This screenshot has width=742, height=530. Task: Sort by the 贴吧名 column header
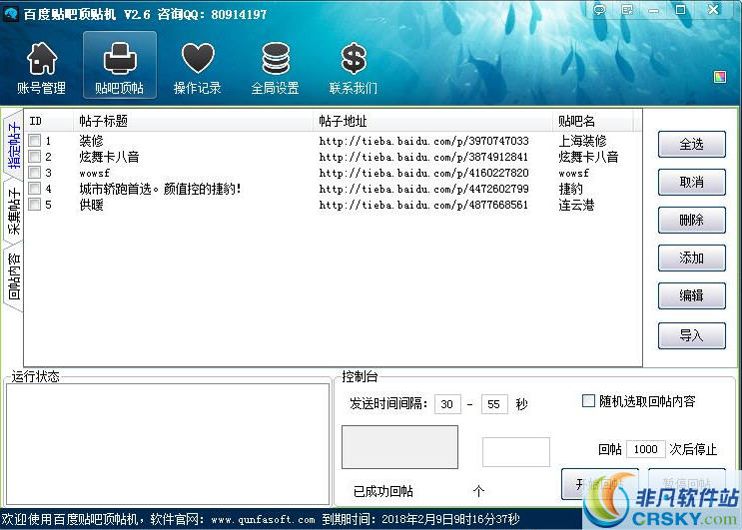coord(592,121)
